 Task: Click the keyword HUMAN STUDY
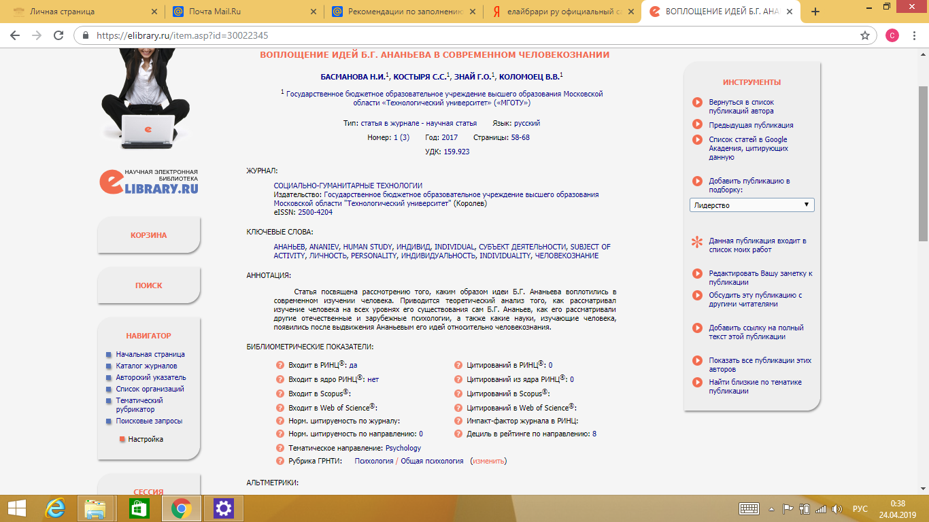click(x=367, y=247)
